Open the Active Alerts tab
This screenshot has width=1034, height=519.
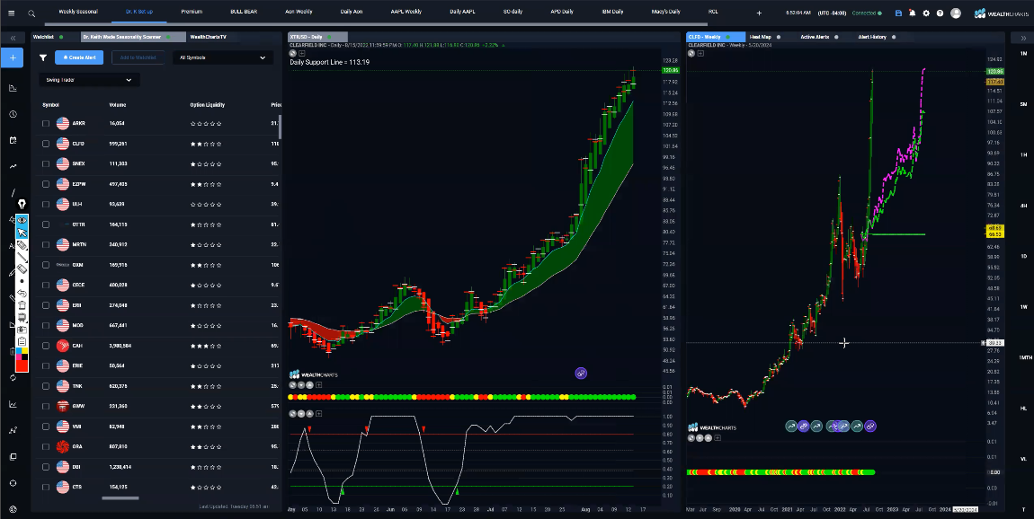click(816, 37)
